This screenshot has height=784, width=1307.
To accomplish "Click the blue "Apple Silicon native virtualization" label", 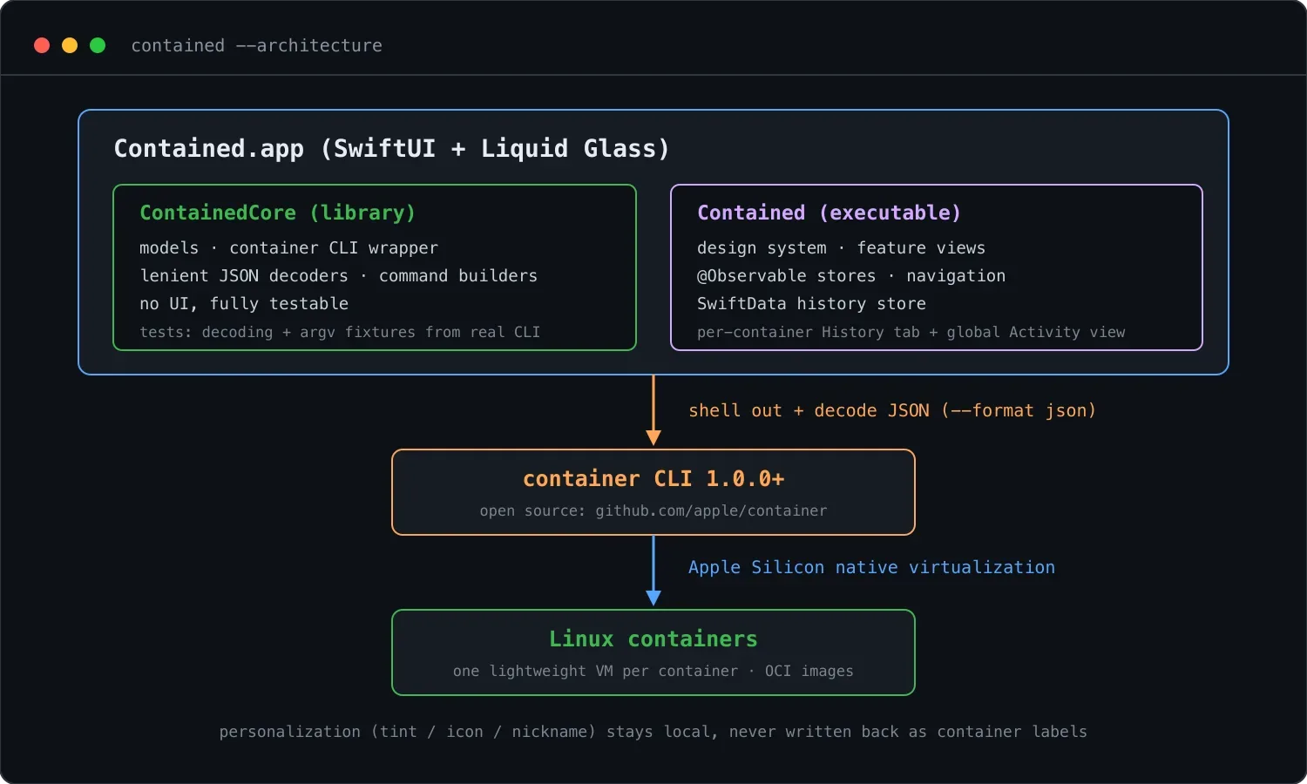I will pos(871,567).
